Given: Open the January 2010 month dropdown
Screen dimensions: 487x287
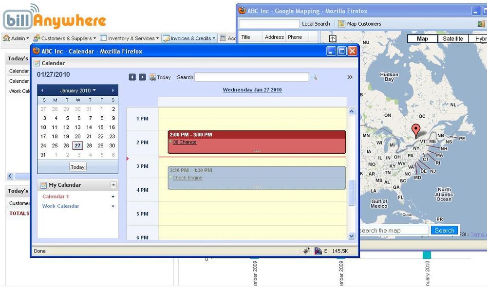Looking at the screenshot, I should (77, 90).
